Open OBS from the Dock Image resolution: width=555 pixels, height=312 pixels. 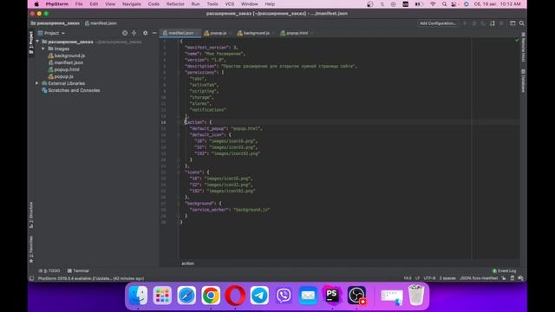356,295
